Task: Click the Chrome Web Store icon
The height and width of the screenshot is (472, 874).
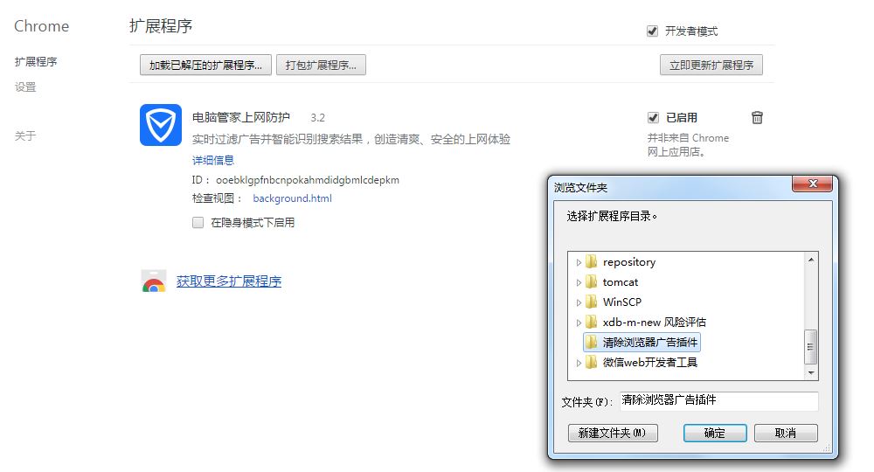Action: (x=154, y=281)
